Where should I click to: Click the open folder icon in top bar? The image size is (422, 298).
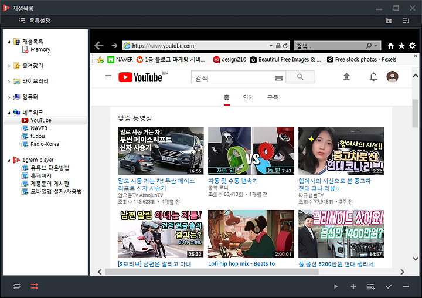(x=389, y=21)
